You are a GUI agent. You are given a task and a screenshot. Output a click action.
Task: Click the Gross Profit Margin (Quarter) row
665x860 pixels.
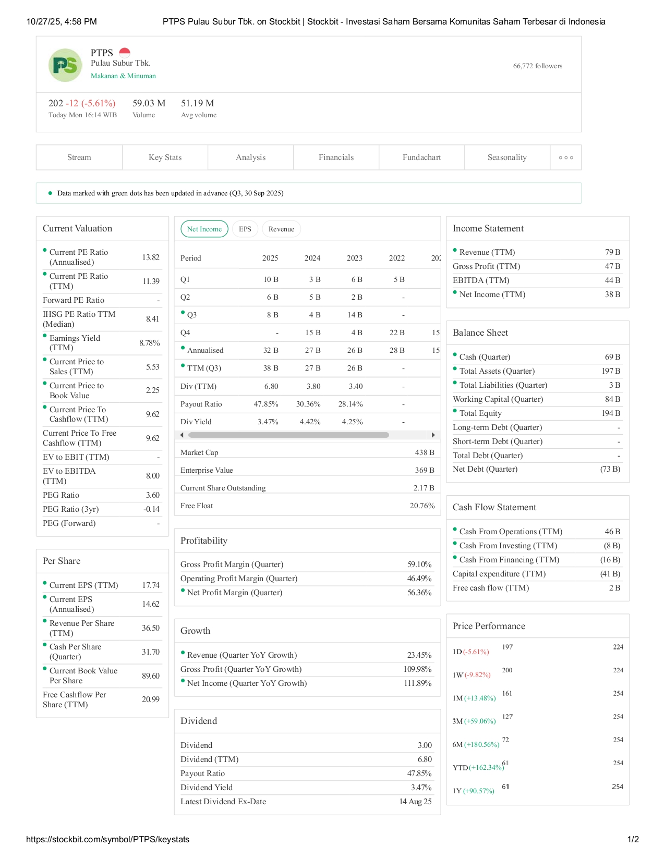tap(306, 564)
